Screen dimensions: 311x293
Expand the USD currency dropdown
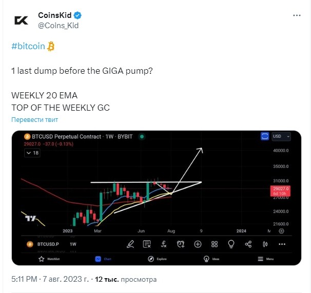(x=281, y=136)
